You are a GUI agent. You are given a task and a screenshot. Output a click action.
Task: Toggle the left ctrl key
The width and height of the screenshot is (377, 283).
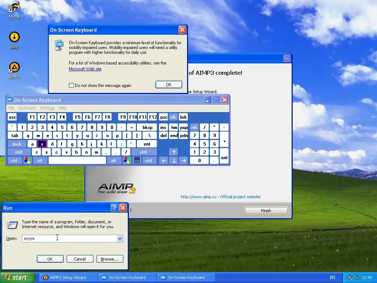pyautogui.click(x=14, y=161)
